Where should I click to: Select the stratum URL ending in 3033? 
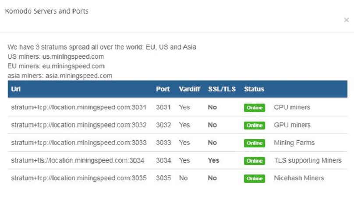pyautogui.click(x=79, y=143)
